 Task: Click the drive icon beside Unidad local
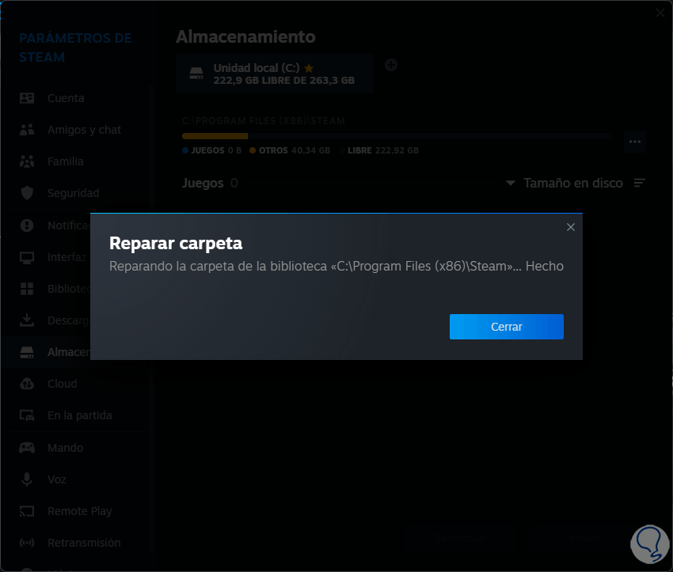196,74
